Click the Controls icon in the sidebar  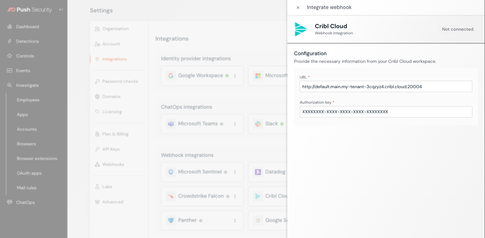click(10, 56)
